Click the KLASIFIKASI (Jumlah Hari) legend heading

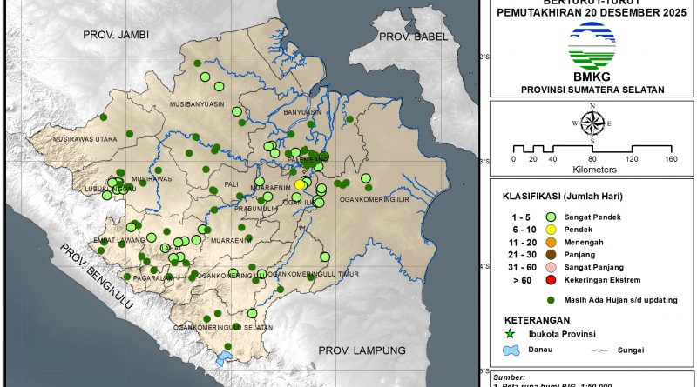(x=567, y=195)
